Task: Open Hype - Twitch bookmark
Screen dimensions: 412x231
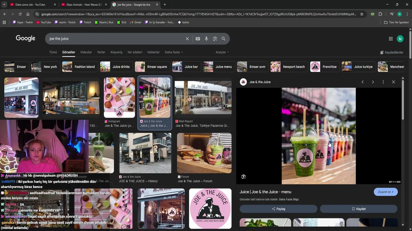Action: click(x=23, y=22)
